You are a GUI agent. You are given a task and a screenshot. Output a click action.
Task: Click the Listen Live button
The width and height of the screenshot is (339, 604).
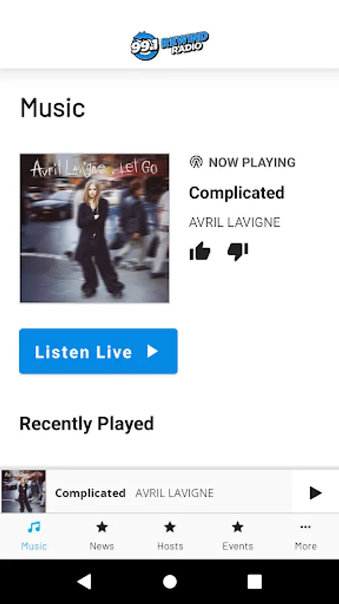pyautogui.click(x=98, y=351)
